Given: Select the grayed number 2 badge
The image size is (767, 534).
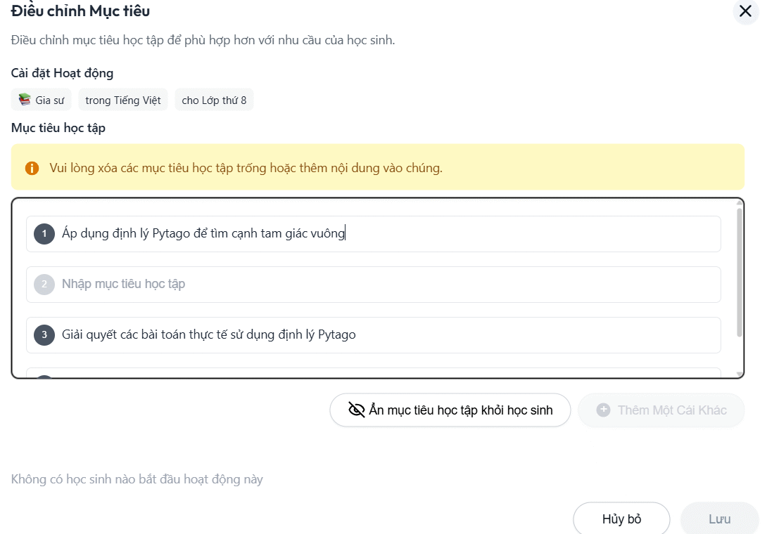Looking at the screenshot, I should pos(44,284).
